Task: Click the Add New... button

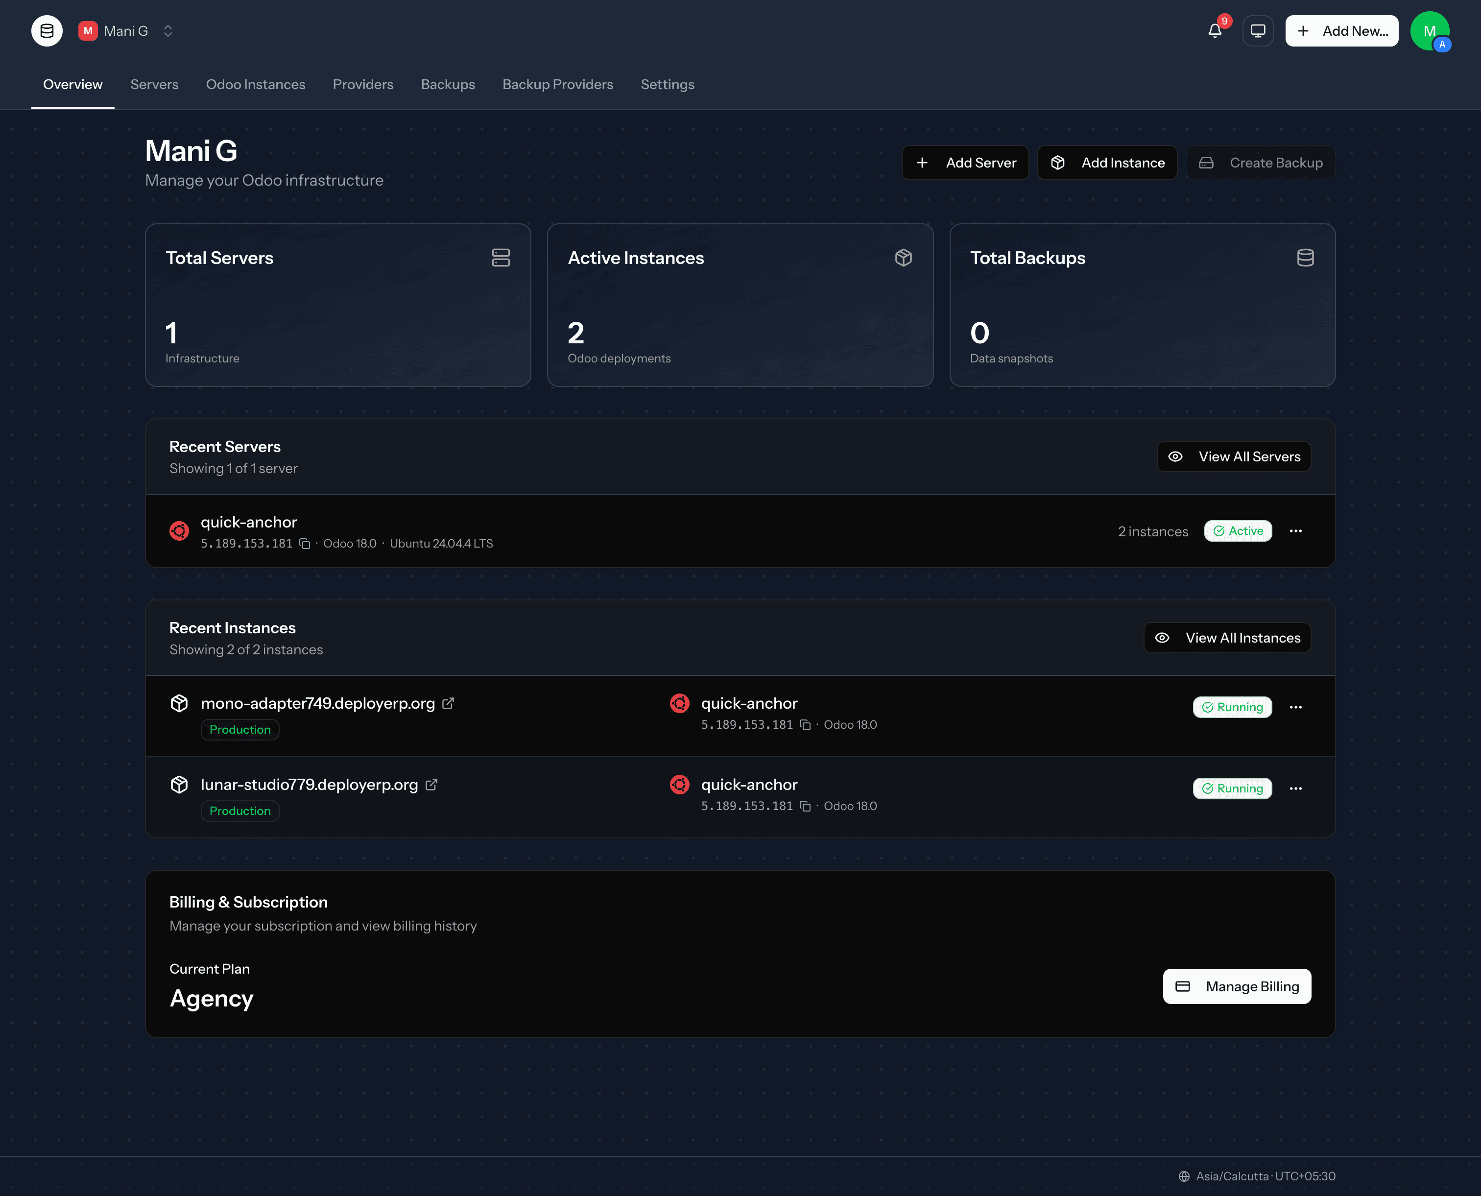Action: pyautogui.click(x=1341, y=31)
